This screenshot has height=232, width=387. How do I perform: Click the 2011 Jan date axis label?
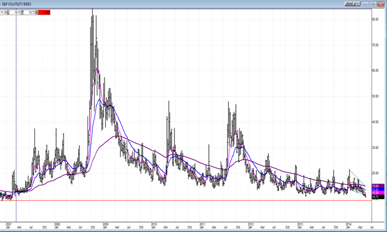coord(202,226)
